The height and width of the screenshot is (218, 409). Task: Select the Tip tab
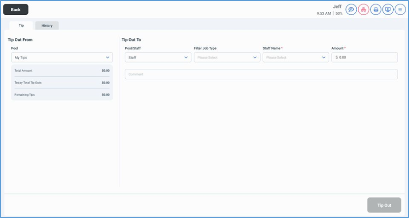(21, 26)
